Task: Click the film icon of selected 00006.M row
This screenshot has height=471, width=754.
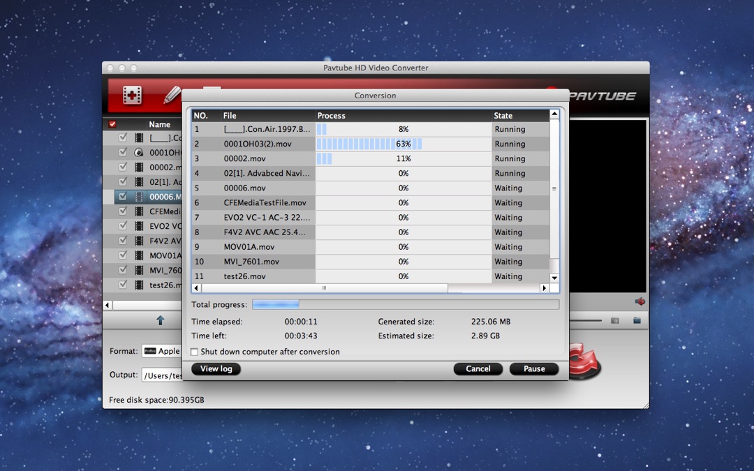Action: 139,197
